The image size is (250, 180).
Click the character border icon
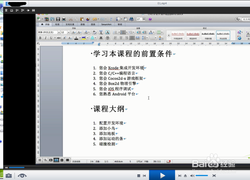108,32
